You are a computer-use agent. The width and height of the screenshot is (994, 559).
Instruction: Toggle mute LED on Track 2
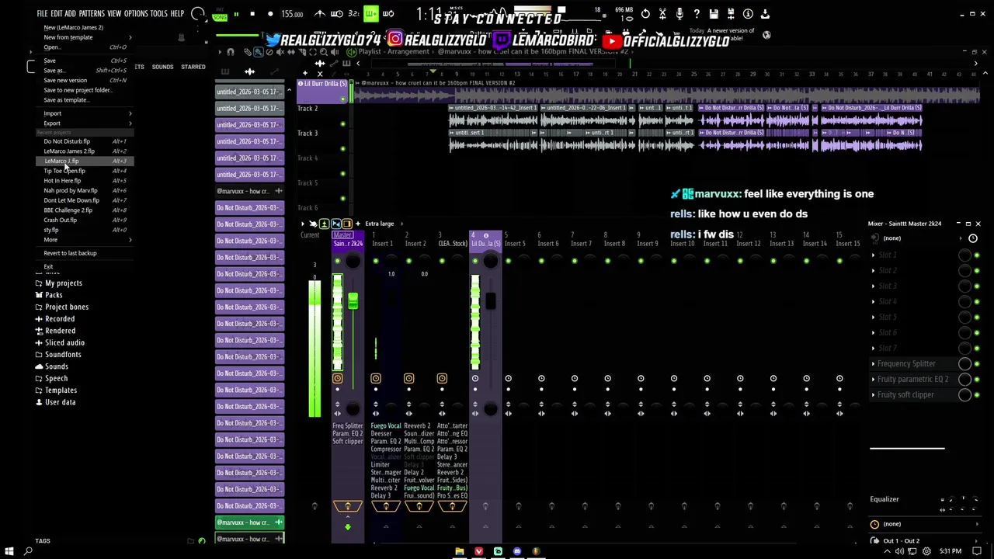(342, 124)
